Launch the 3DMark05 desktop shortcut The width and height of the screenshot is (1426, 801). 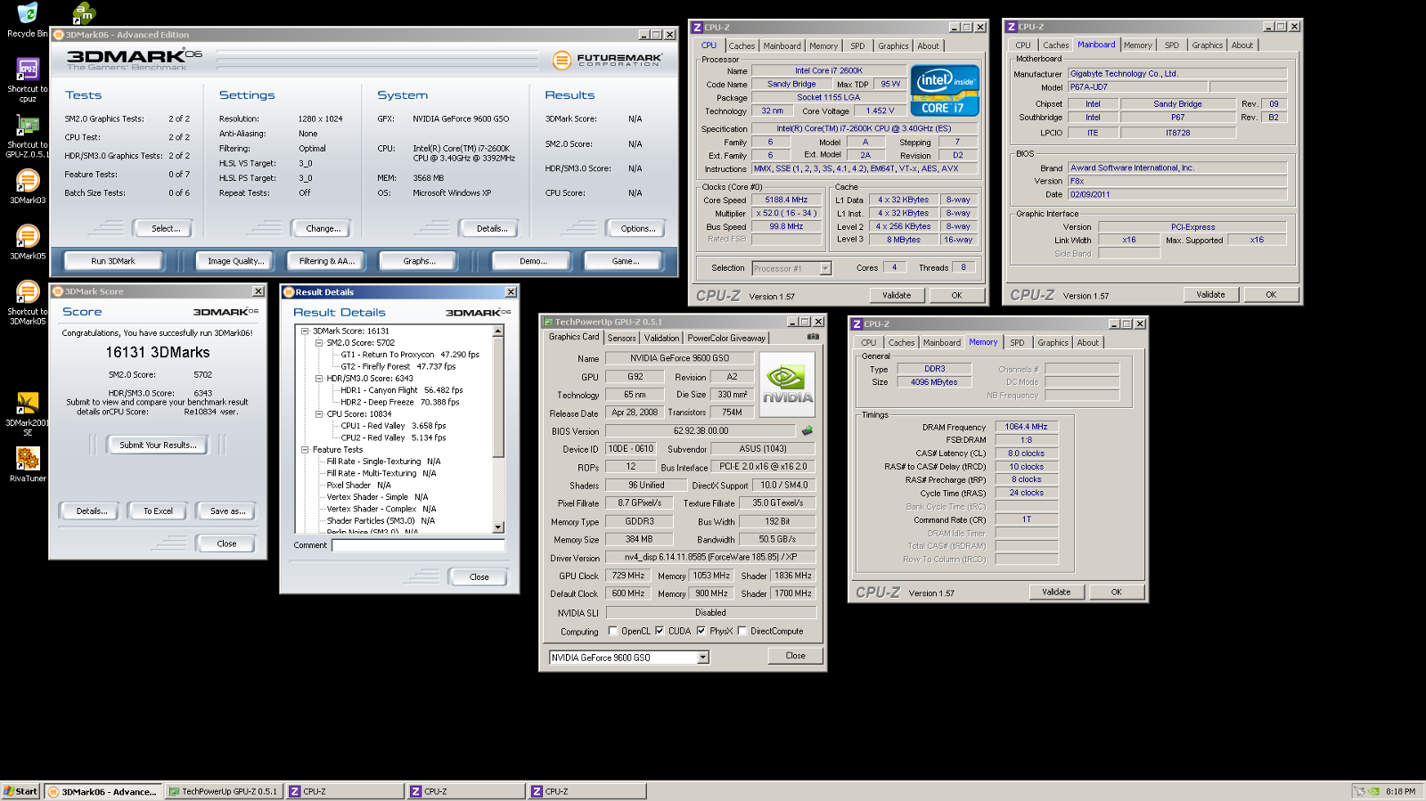[x=28, y=242]
